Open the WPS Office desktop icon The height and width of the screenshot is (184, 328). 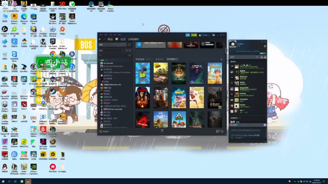click(62, 6)
